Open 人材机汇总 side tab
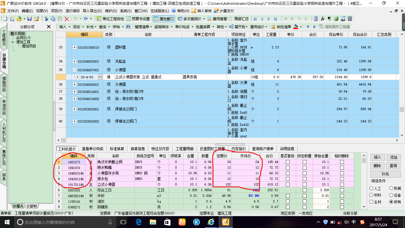The width and height of the screenshot is (405, 228). coord(4,132)
